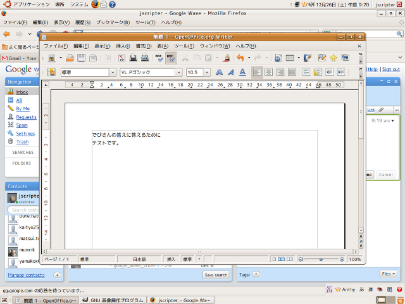The height and width of the screenshot is (304, 405).
Task: Justify the paragraph text
Action: tap(292, 72)
